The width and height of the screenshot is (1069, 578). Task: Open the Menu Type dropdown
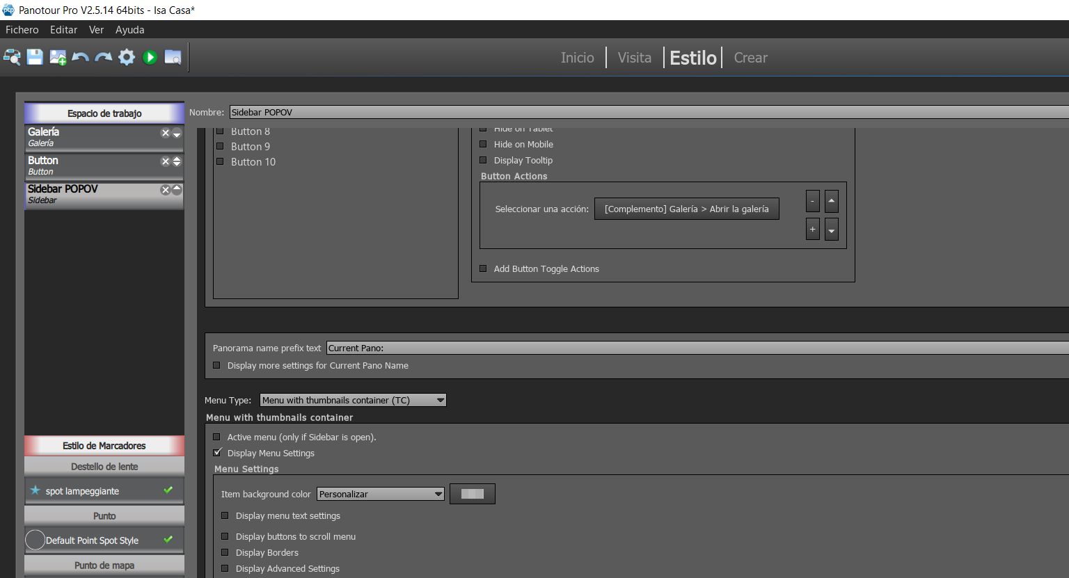(353, 400)
